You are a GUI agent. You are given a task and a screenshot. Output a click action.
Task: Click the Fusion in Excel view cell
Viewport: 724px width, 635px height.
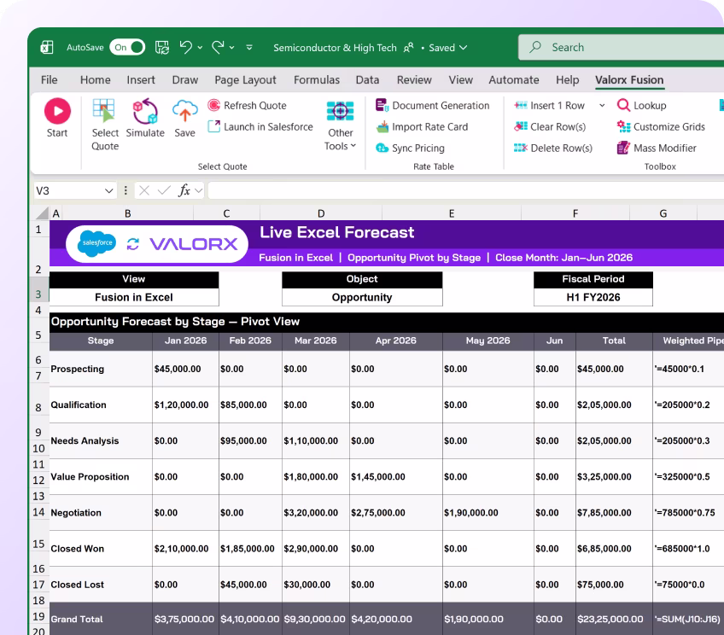point(134,297)
